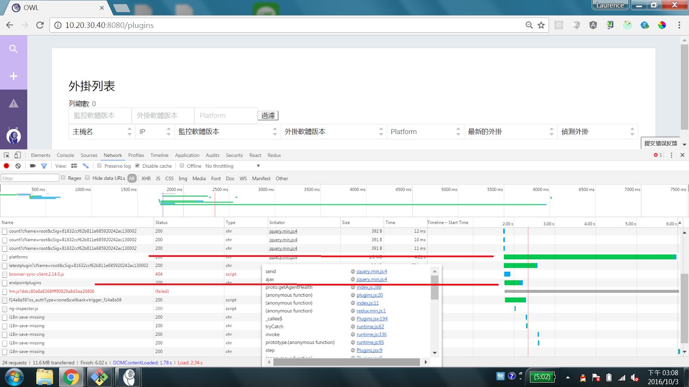Image resolution: width=689 pixels, height=387 pixels.
Task: Click vertical scrollbar of call stack popup
Action: [435, 287]
